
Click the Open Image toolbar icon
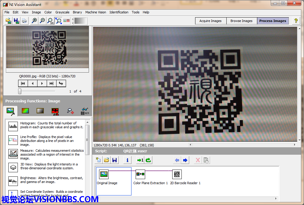pyautogui.click(x=9, y=21)
